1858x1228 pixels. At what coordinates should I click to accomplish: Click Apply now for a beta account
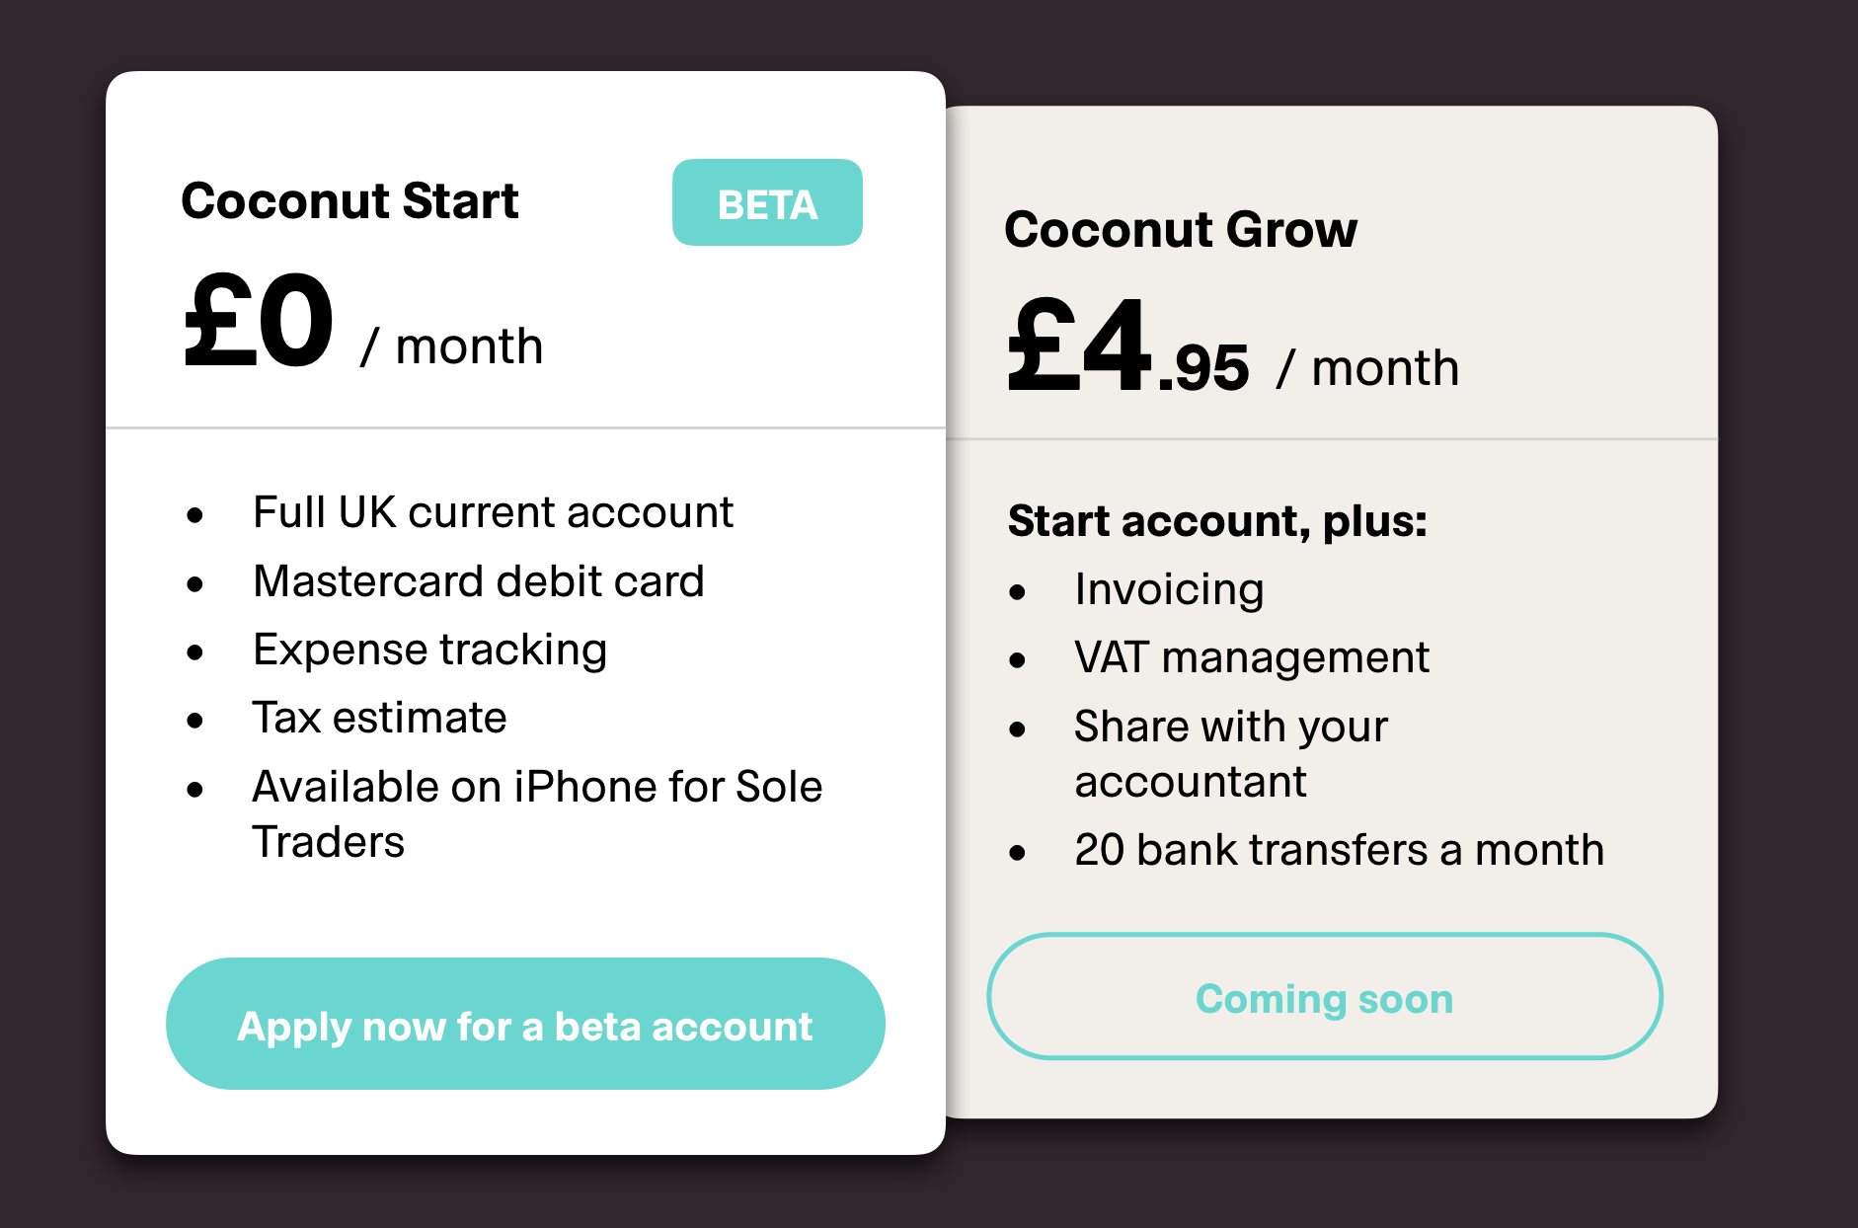(x=525, y=1024)
